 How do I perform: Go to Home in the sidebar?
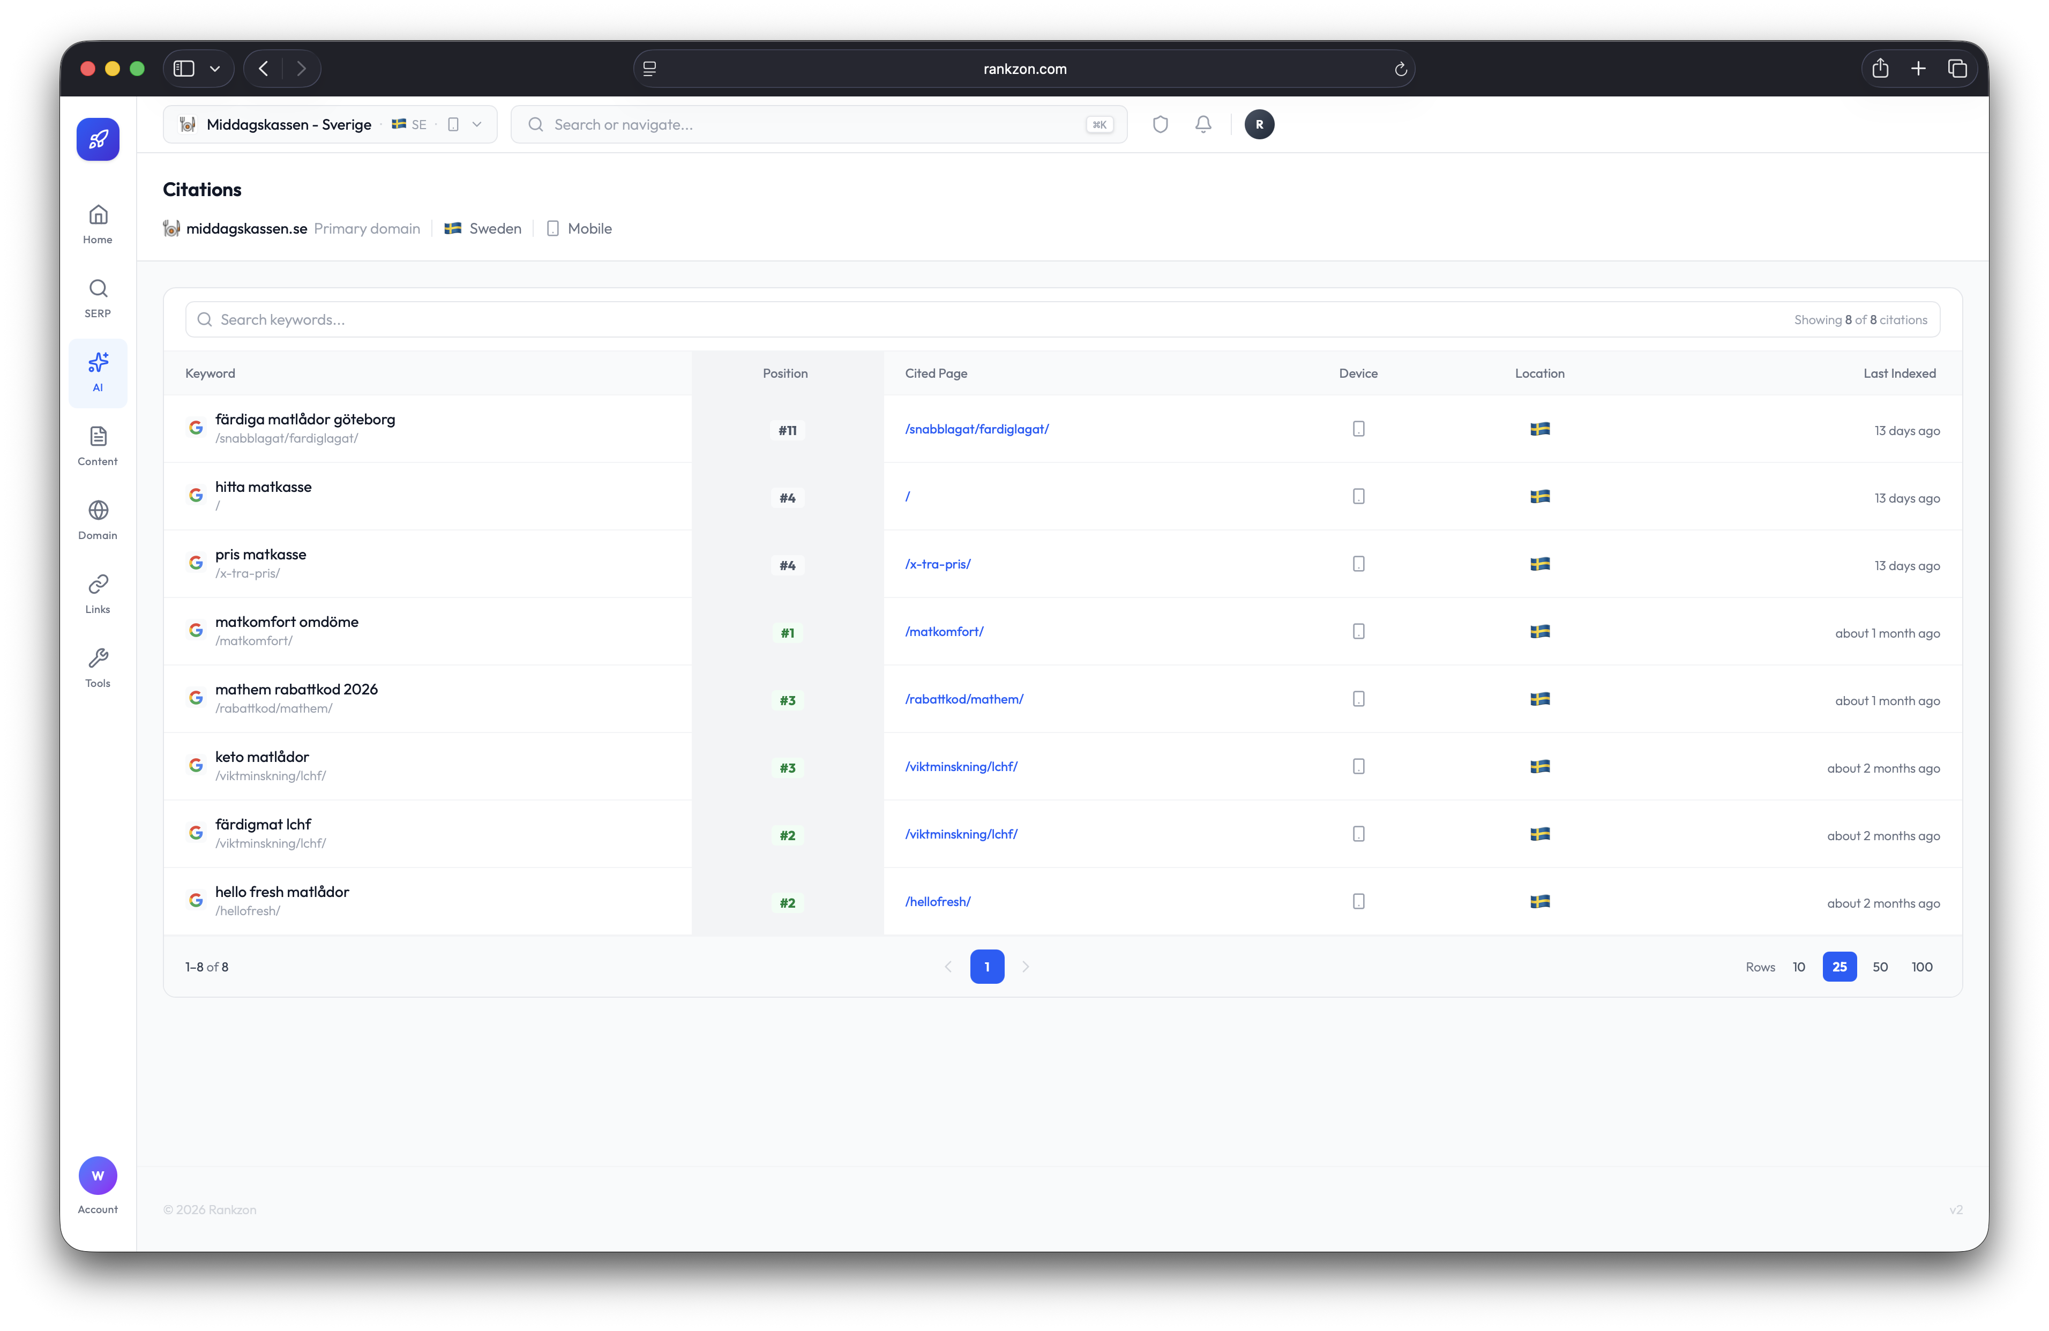click(x=98, y=224)
